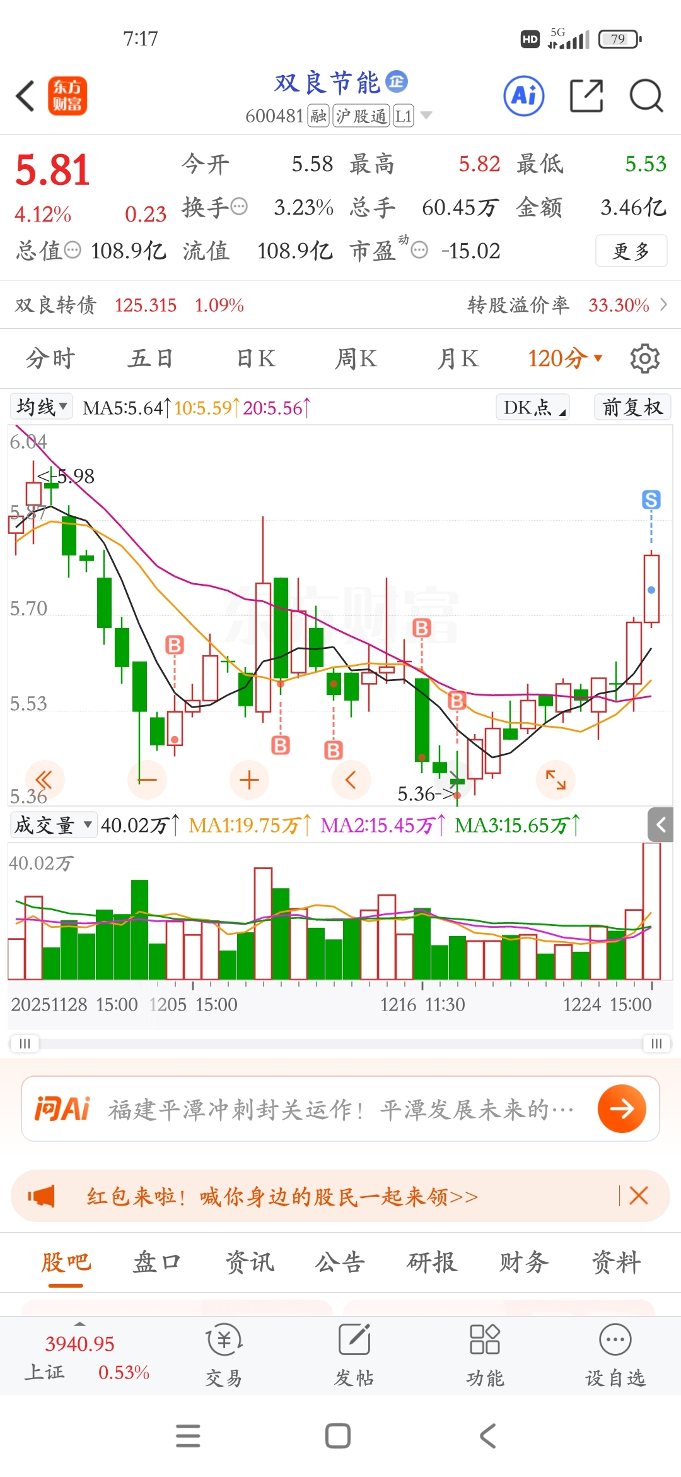This screenshot has height=1477, width=681.
Task: Select the 盘口 tab
Action: (157, 1262)
